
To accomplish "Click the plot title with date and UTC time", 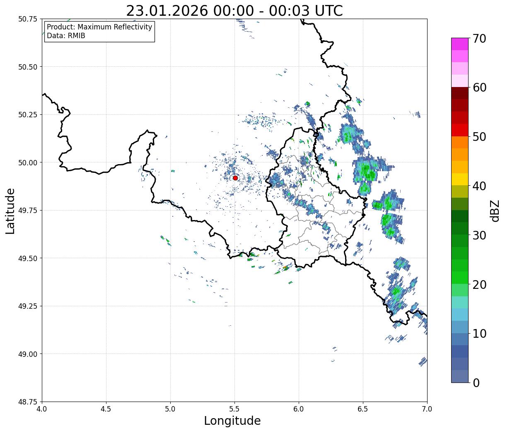I will point(234,11).
